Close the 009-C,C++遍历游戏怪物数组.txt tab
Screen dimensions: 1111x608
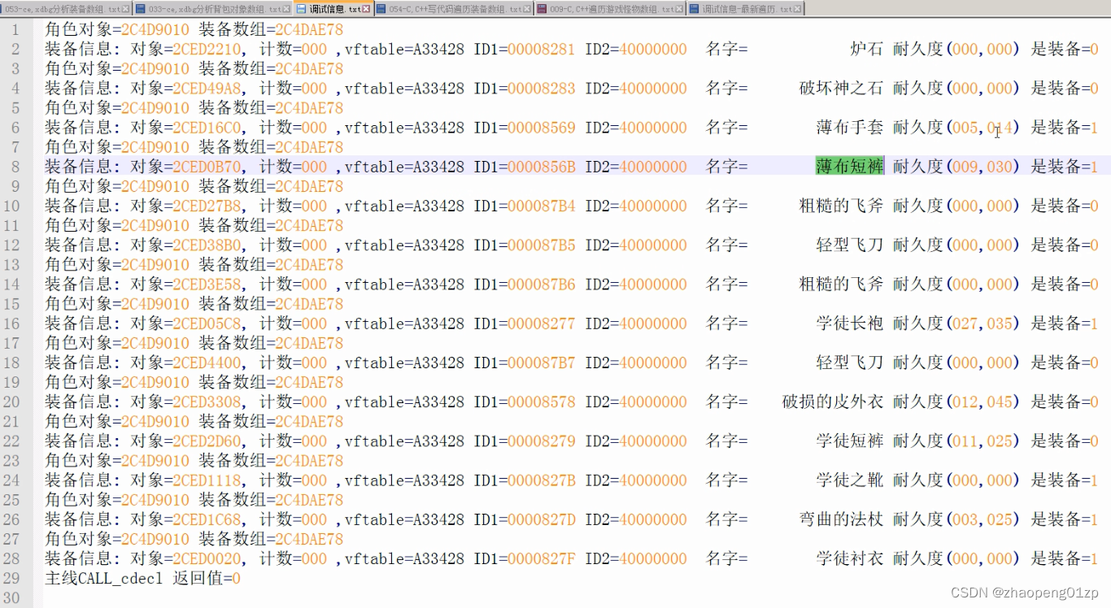[681, 9]
